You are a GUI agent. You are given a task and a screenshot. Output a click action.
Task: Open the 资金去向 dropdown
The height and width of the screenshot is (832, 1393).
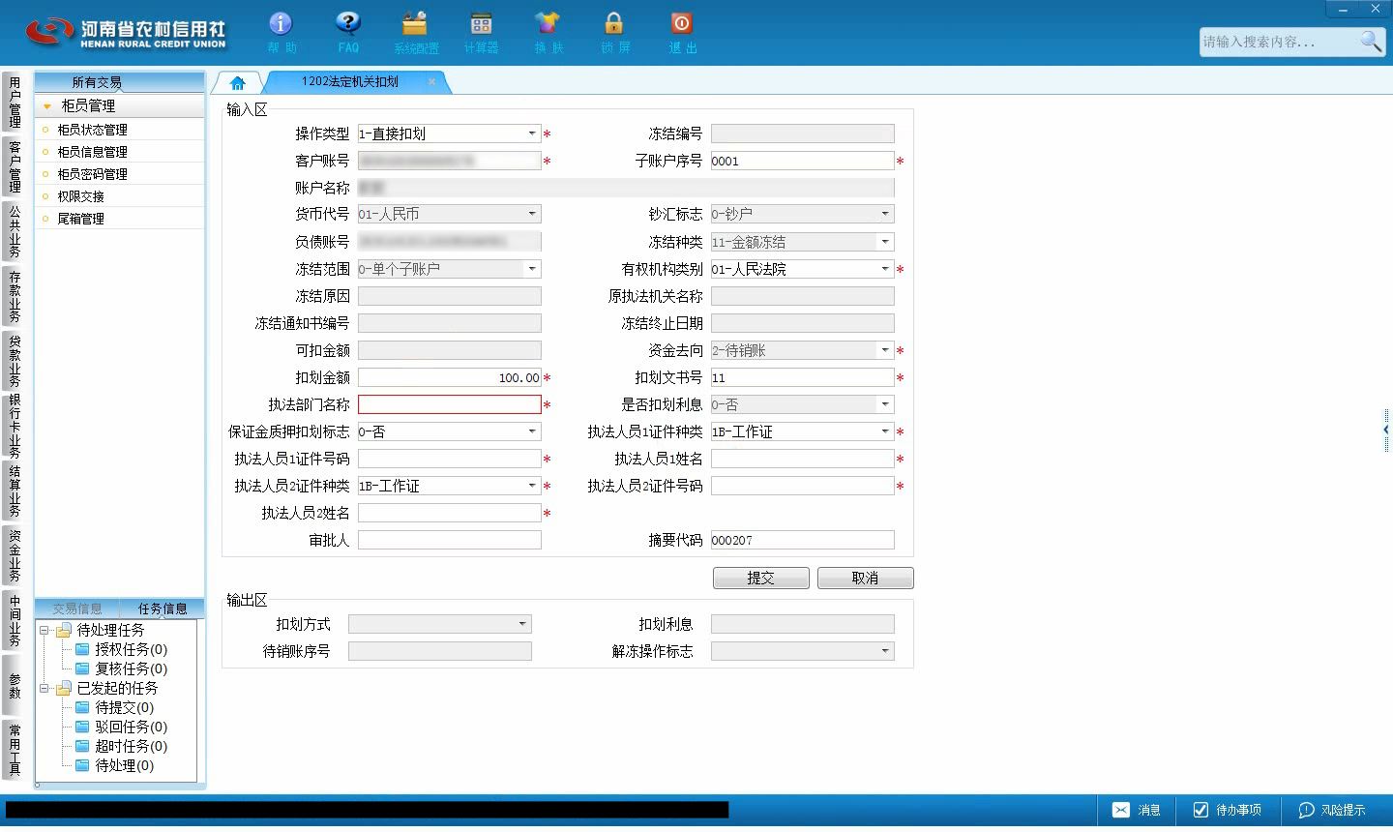pos(885,350)
